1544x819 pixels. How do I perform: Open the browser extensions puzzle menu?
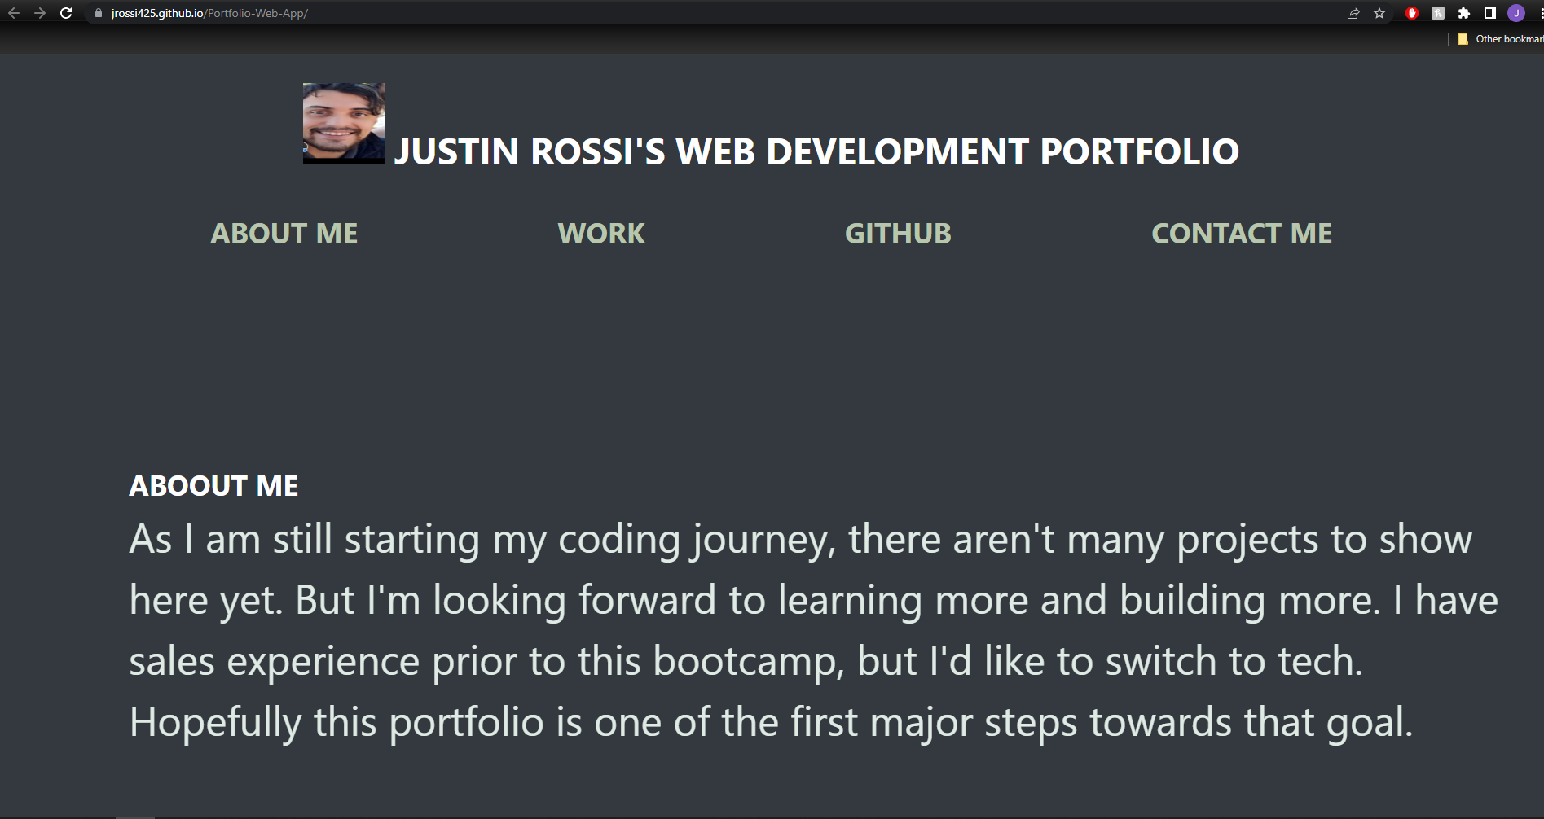[1464, 13]
